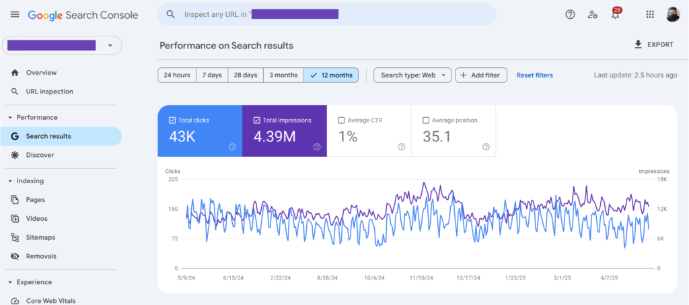
Task: Open the property selector dropdown arrow
Action: (110, 45)
